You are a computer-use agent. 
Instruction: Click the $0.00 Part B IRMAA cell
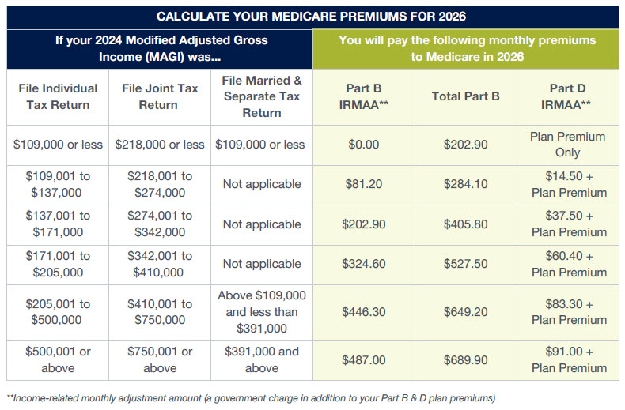pos(364,145)
